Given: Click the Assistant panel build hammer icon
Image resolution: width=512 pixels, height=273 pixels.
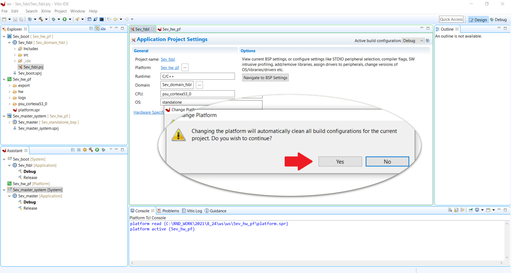Looking at the screenshot, I should click(x=91, y=150).
